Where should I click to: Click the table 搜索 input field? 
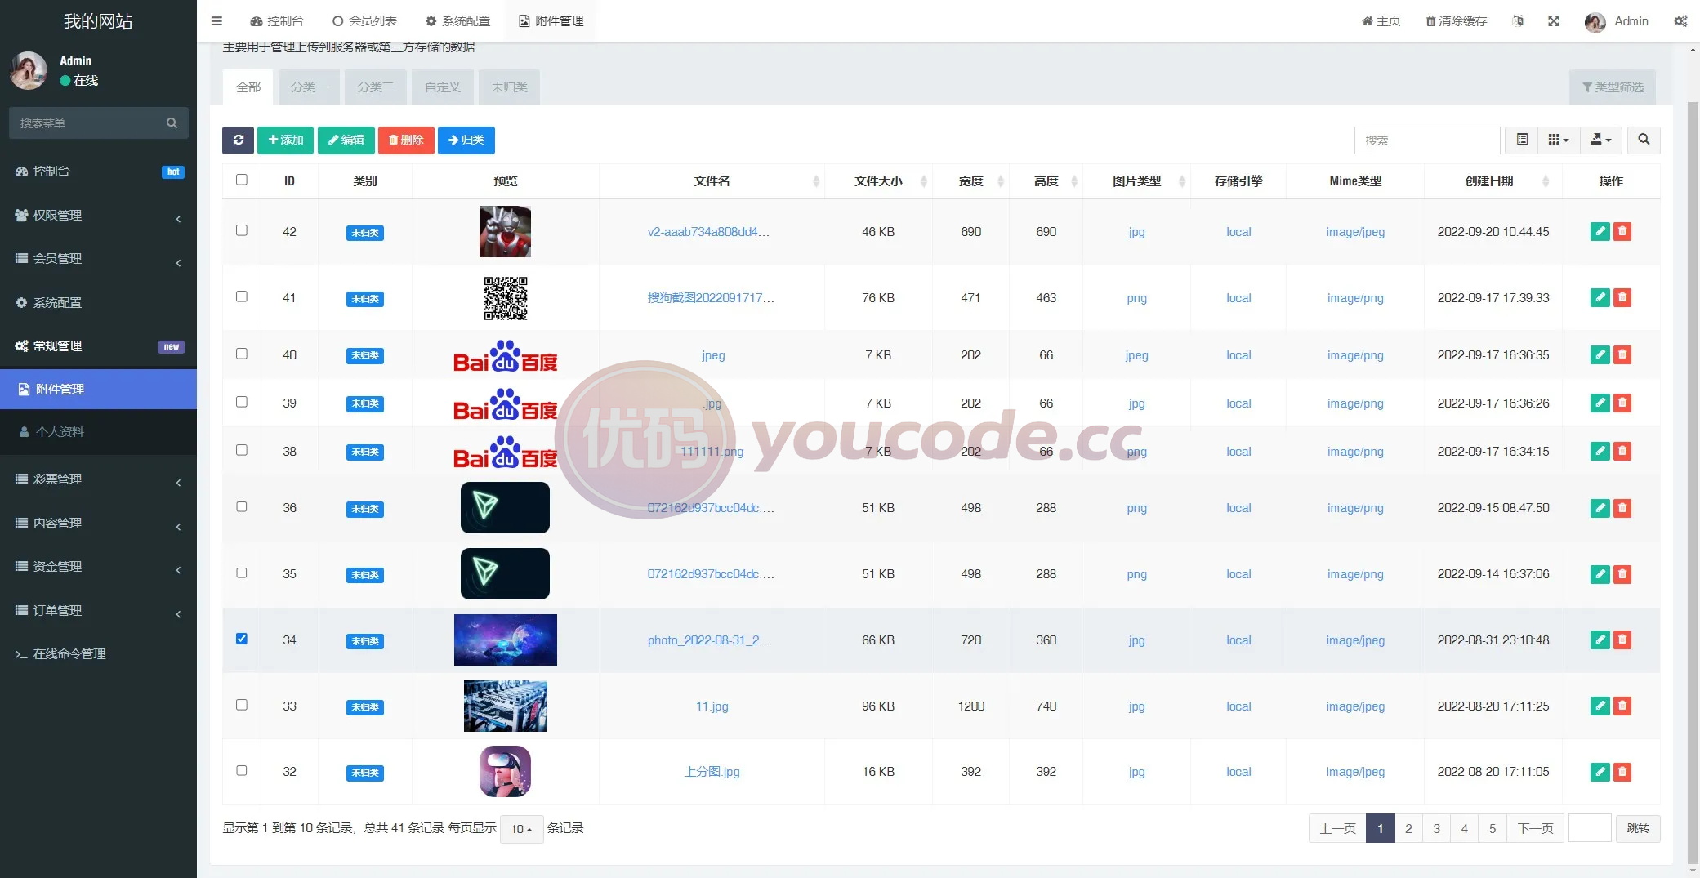tap(1427, 140)
